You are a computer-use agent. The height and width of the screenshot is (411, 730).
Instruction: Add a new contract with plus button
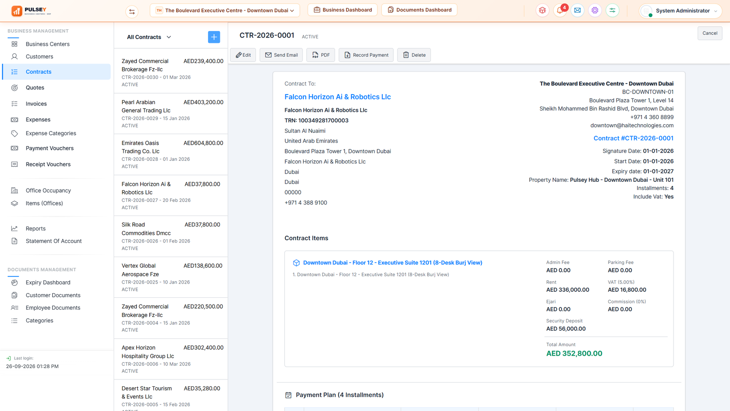pyautogui.click(x=214, y=37)
